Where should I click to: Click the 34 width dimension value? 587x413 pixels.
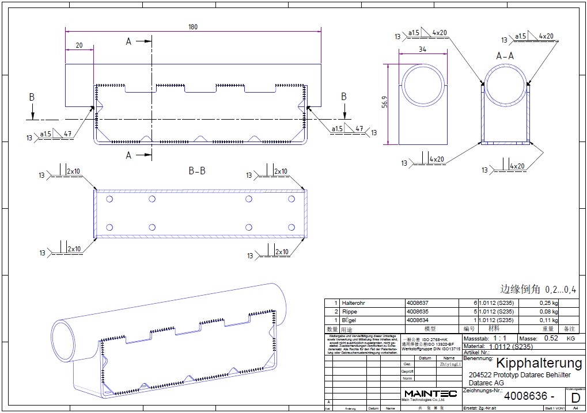(x=422, y=50)
